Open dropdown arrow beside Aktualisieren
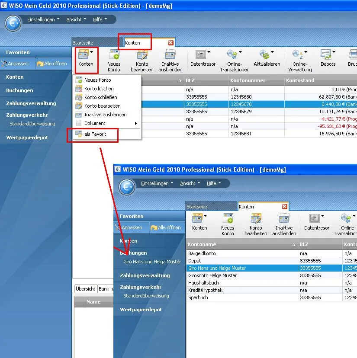The height and width of the screenshot is (358, 357). point(273,53)
